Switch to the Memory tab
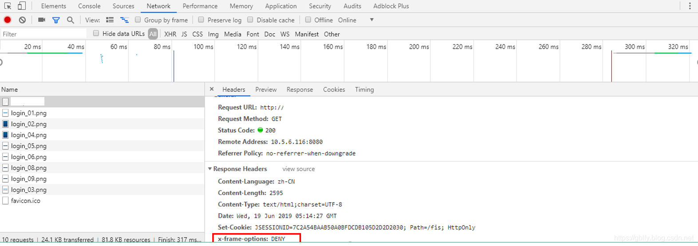Screen dimensions: 698x246 tap(241, 6)
